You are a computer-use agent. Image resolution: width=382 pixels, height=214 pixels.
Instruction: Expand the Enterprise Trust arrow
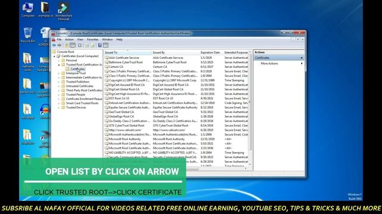59,73
